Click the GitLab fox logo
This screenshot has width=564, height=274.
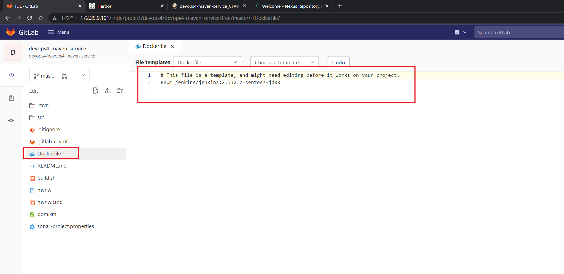pyautogui.click(x=10, y=32)
